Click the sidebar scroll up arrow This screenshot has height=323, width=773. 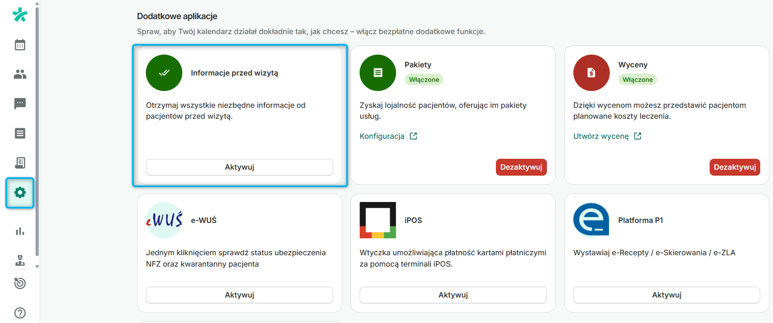click(x=37, y=3)
